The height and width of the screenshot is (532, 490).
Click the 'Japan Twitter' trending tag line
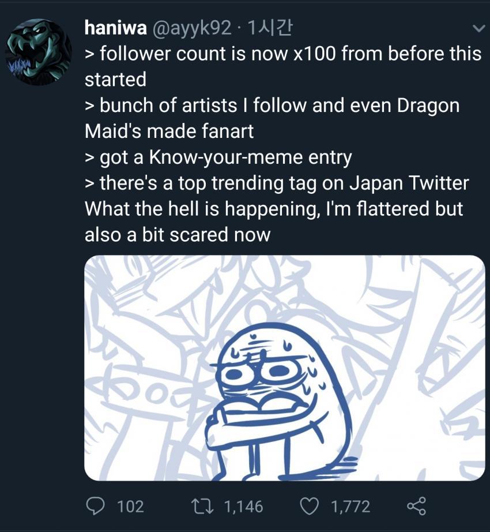pos(277,183)
